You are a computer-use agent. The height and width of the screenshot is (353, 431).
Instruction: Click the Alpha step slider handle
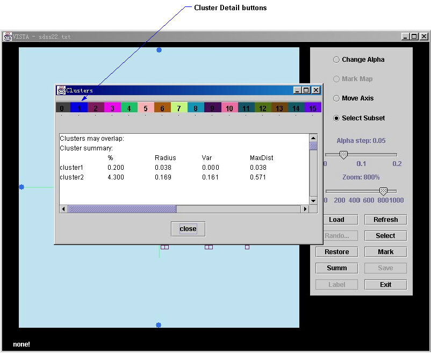pyautogui.click(x=343, y=155)
